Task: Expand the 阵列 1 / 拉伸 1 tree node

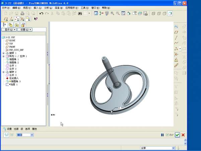Action: pos(3,56)
